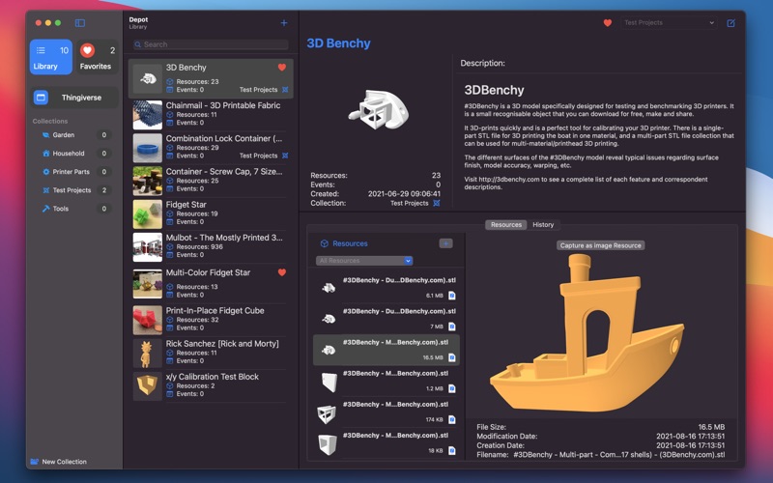Click resources cube icon in Fidget Star row

coord(170,213)
